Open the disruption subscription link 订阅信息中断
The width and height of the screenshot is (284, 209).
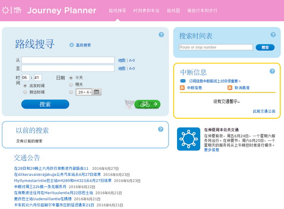[214, 81]
